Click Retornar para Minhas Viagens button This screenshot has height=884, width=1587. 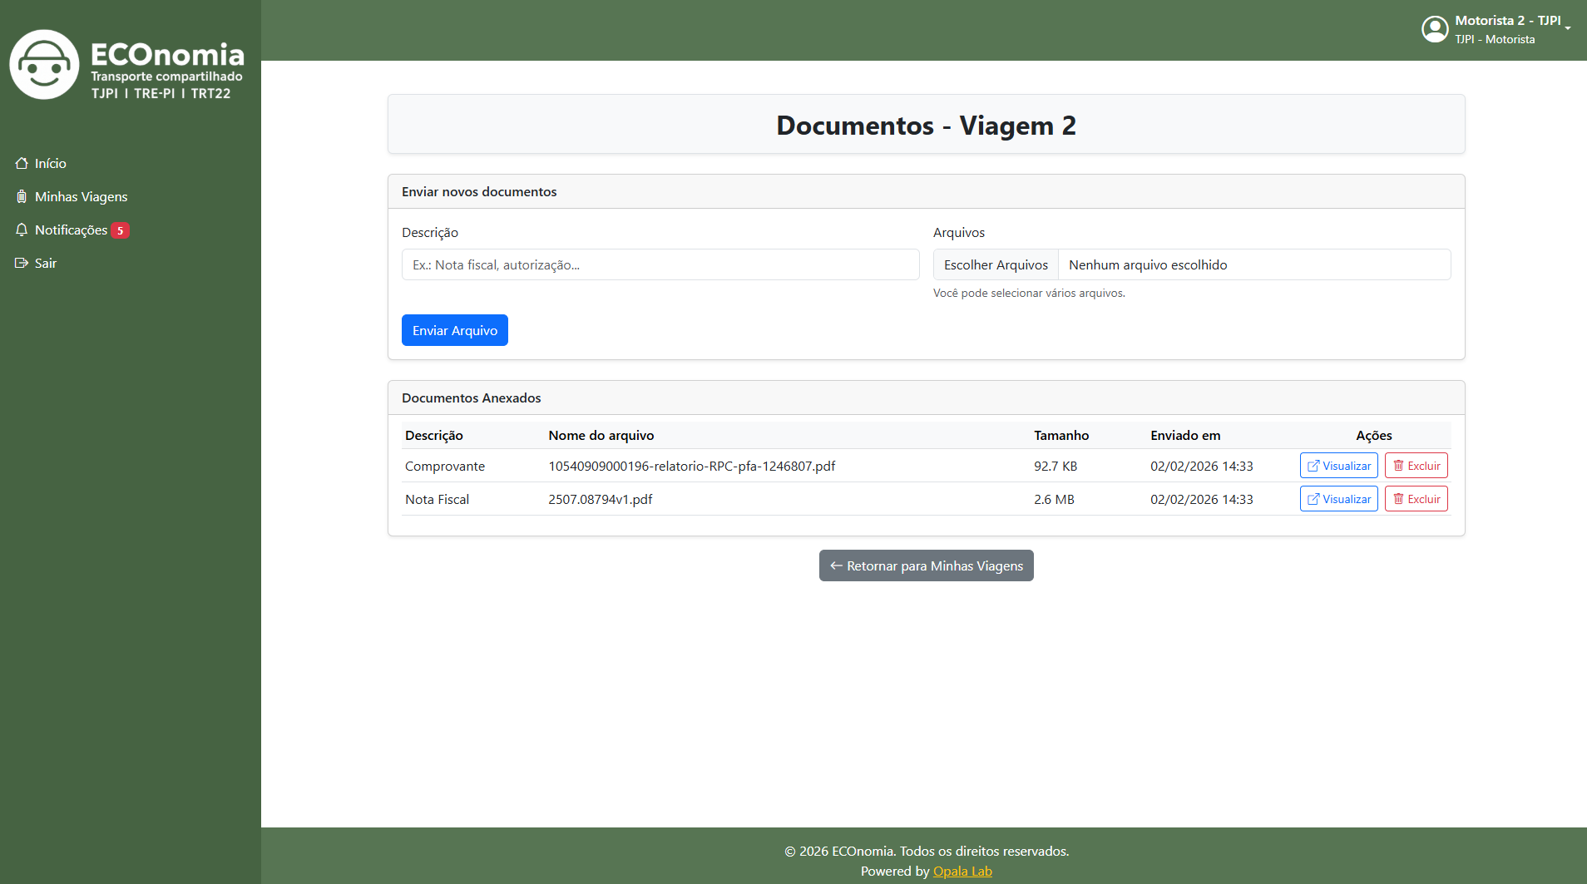(x=927, y=565)
